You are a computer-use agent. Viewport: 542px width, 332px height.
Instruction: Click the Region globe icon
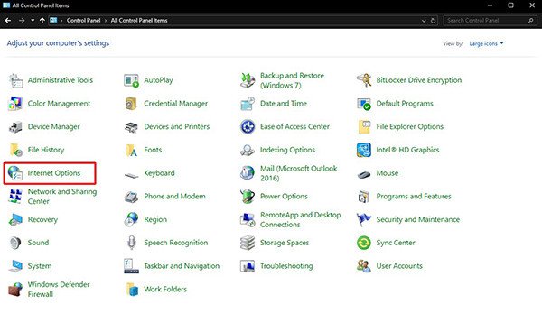coord(131,220)
